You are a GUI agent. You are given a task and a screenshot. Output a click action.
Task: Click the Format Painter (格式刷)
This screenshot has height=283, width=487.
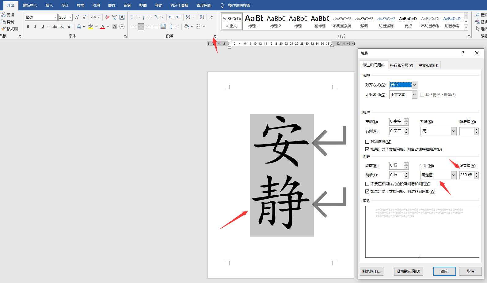[10, 29]
